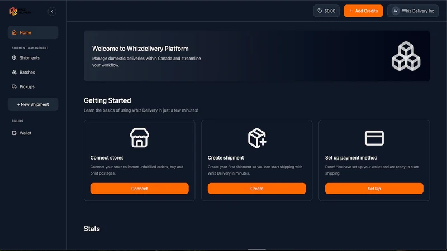The width and height of the screenshot is (447, 251).
Task: Click the plus icon in Add Credits
Action: [x=351, y=11]
